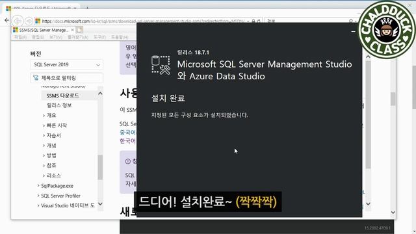Click the search box beside address bar
This screenshot has height=234, width=416.
point(311,21)
